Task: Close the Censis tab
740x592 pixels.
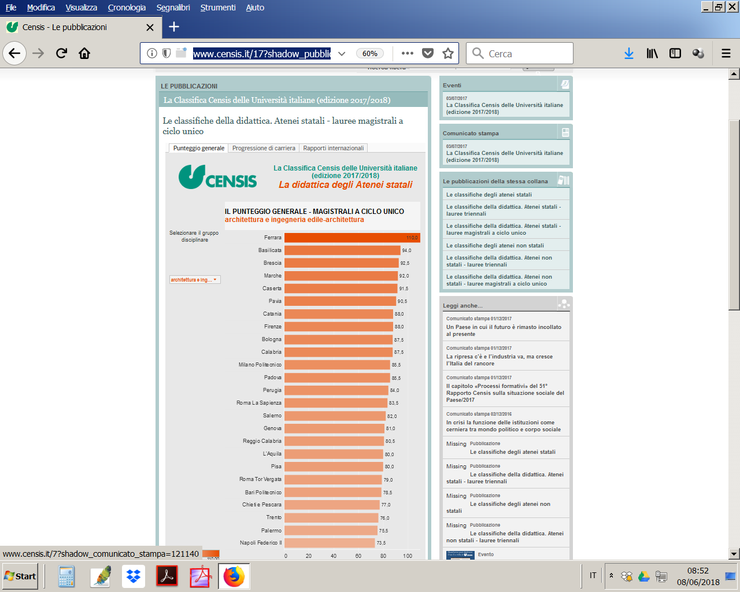Action: [x=150, y=27]
